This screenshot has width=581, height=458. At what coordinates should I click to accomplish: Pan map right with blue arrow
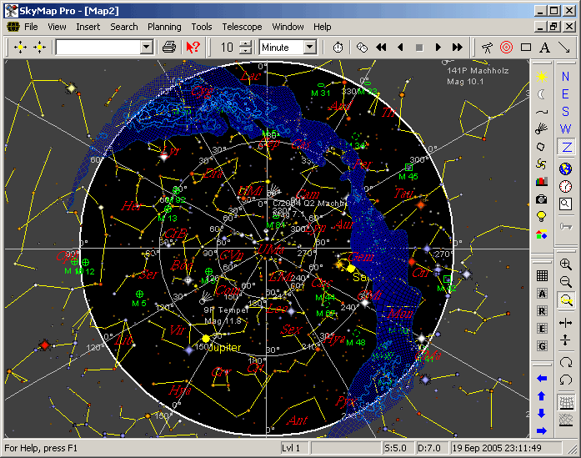tap(542, 431)
